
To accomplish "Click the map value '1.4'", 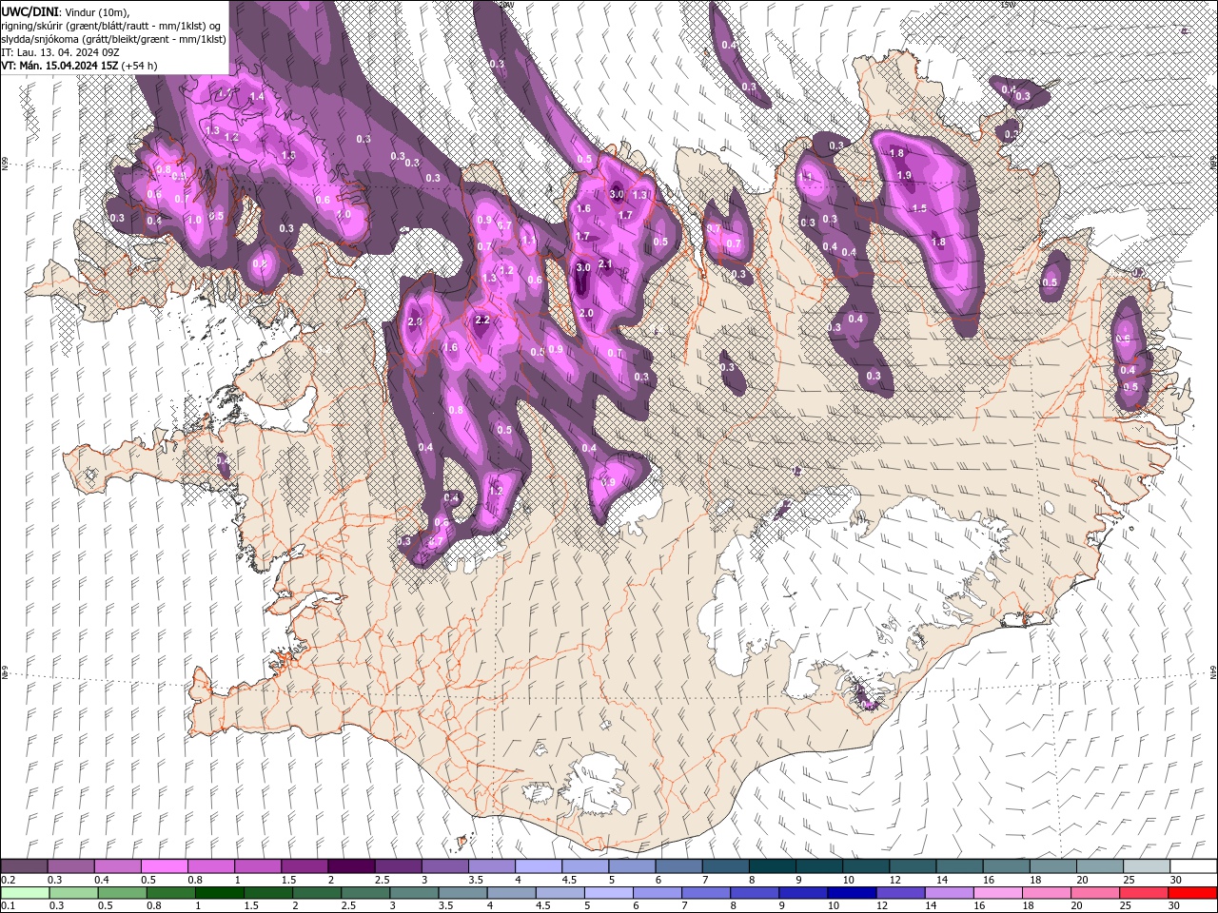I will (257, 97).
